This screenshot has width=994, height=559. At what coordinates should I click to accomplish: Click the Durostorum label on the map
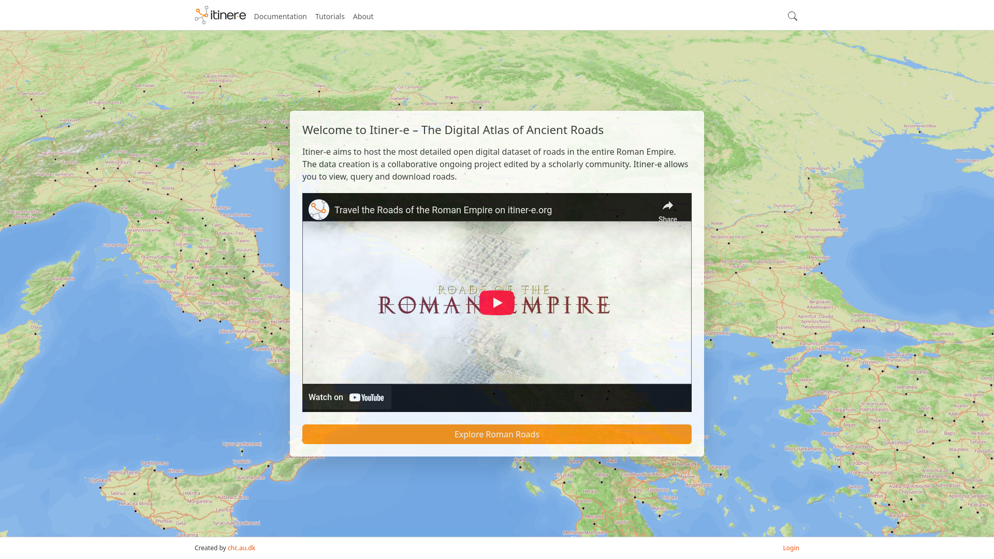click(x=785, y=206)
